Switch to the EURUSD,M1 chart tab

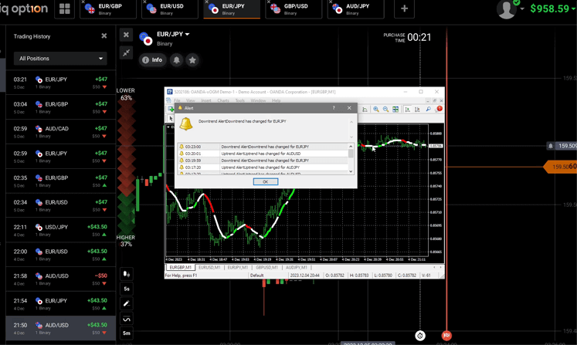pos(209,267)
